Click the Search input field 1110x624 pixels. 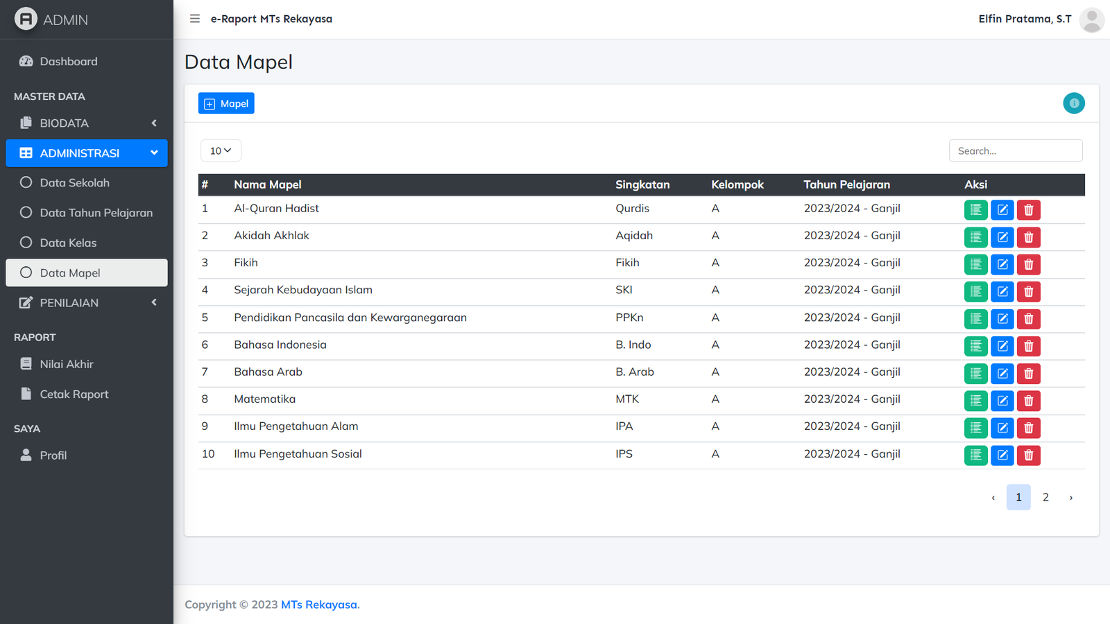(1015, 151)
